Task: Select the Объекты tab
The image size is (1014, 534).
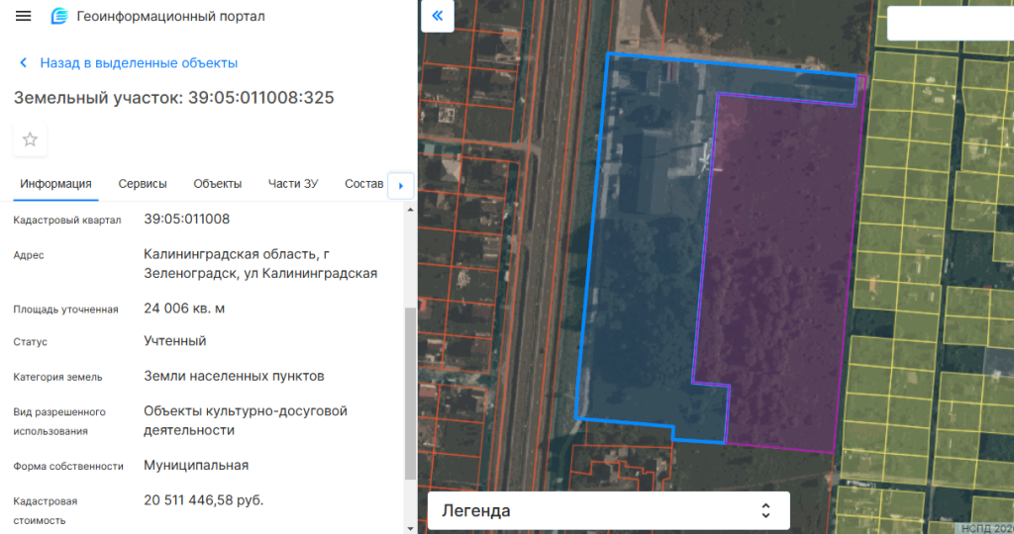Action: [x=218, y=184]
